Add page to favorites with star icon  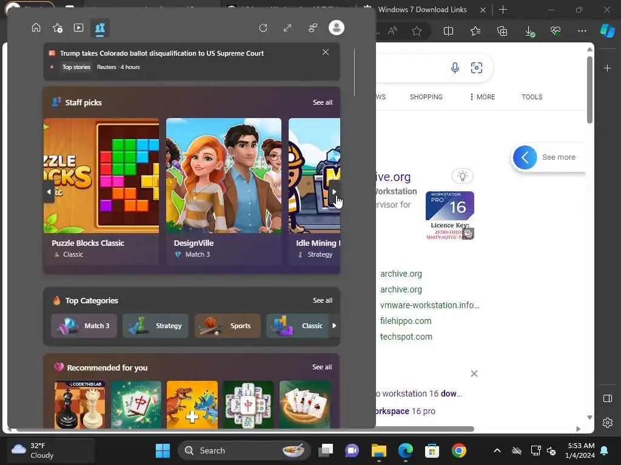point(416,31)
